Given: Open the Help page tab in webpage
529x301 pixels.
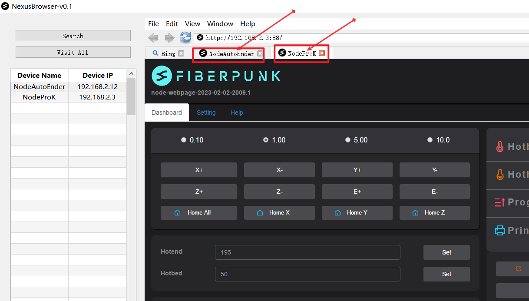Looking at the screenshot, I should pyautogui.click(x=237, y=112).
